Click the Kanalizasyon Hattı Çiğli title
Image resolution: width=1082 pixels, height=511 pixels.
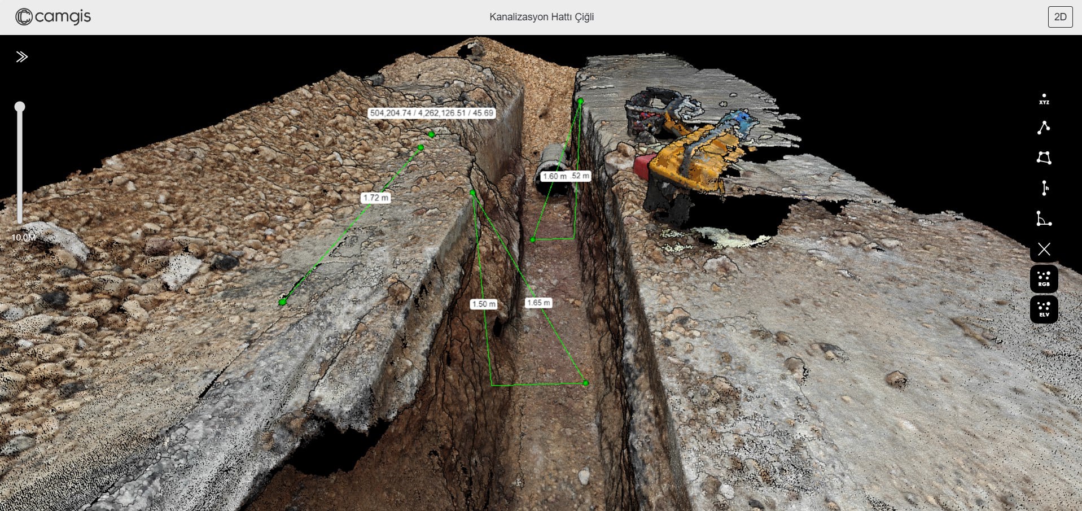(x=541, y=17)
